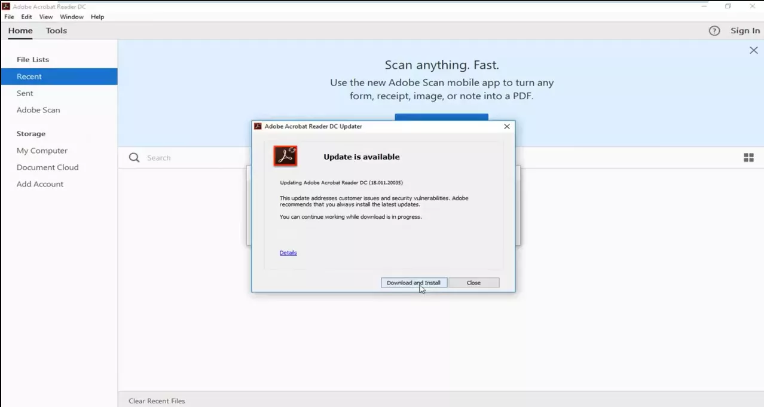764x407 pixels.
Task: Clear Recent Files list
Action: [157, 400]
